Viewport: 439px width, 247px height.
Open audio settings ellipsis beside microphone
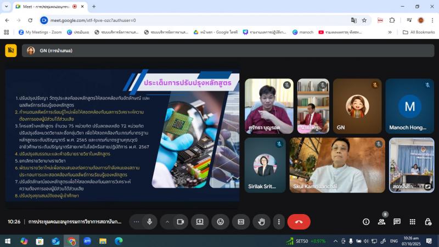[137, 222]
